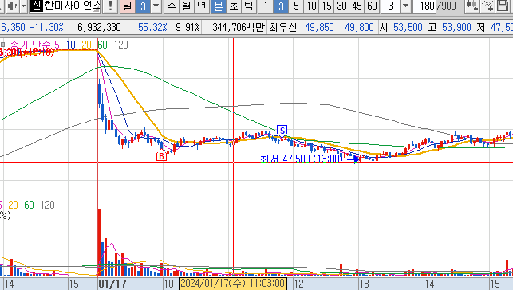The image size is (513, 290).
Task: Click the volume pane 120 MA legend
Action: (x=47, y=205)
